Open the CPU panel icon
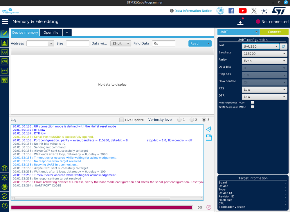 [4, 61]
